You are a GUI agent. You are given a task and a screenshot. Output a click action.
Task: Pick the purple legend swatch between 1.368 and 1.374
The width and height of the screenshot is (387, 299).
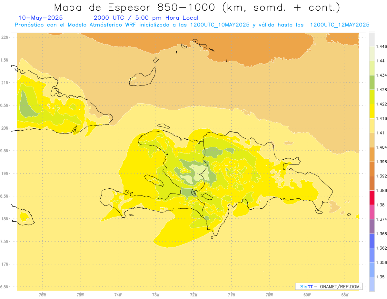(372, 226)
